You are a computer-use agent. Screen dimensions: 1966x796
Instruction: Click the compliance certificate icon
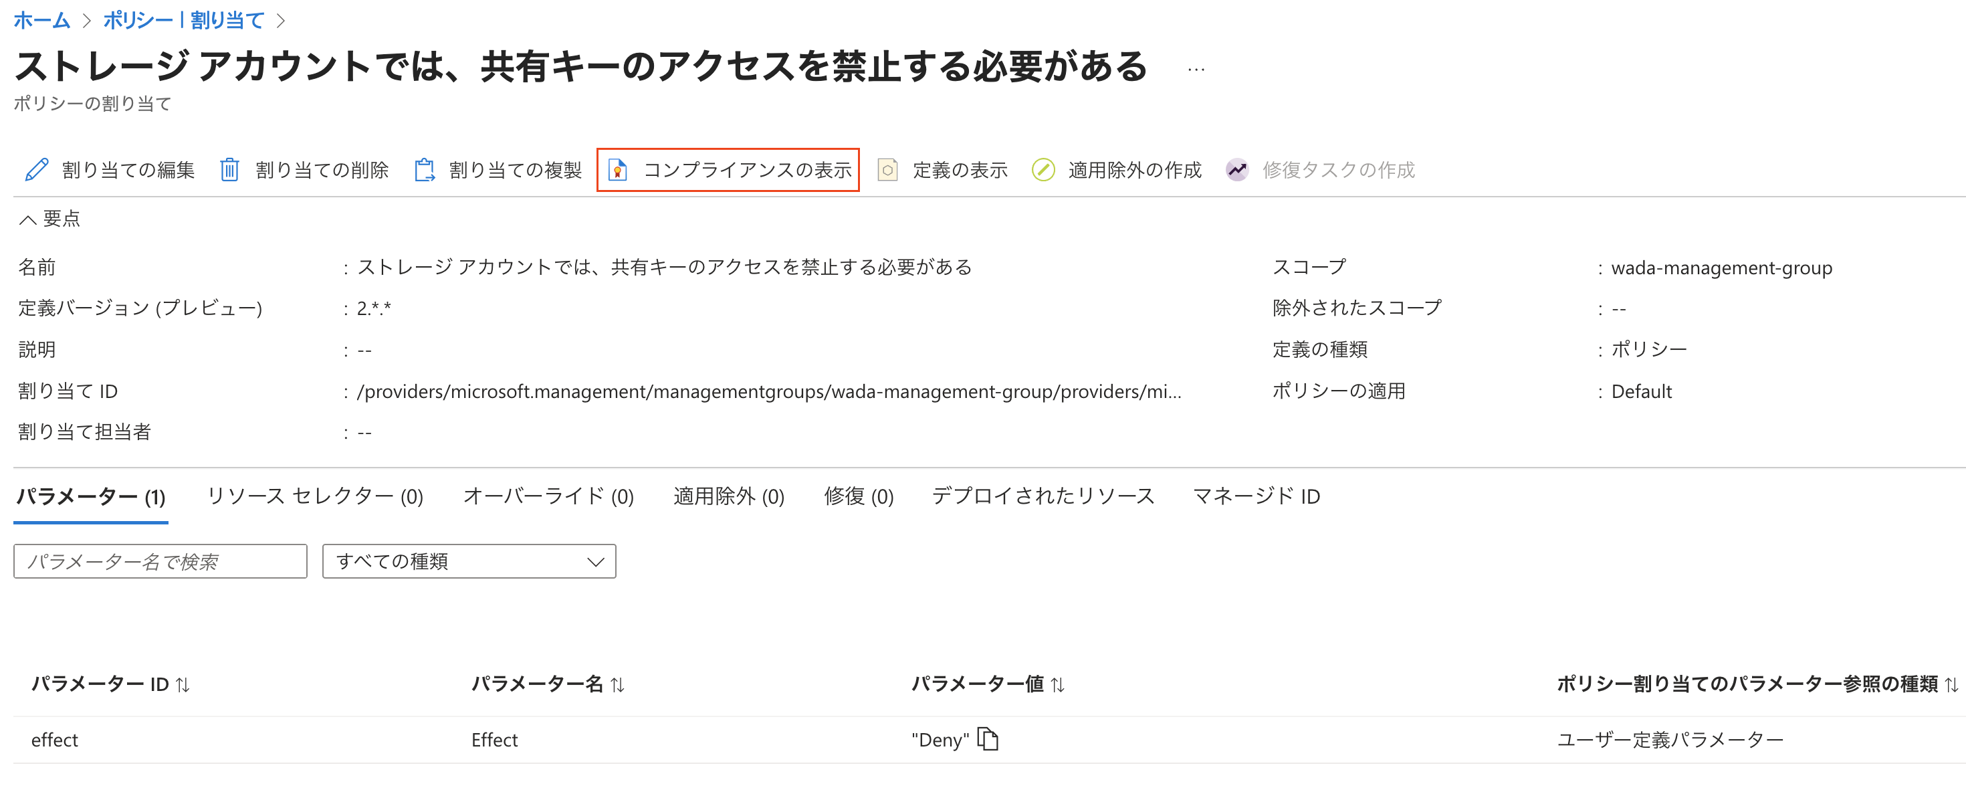tap(617, 169)
